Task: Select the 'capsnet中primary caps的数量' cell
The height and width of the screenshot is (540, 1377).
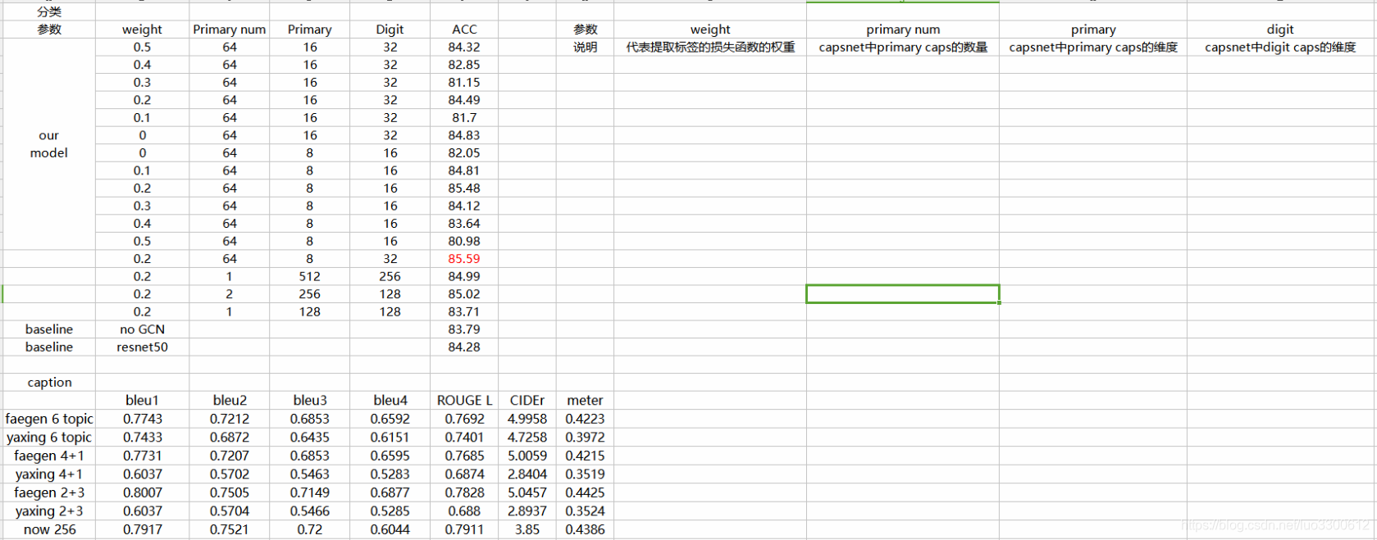Action: click(x=903, y=48)
